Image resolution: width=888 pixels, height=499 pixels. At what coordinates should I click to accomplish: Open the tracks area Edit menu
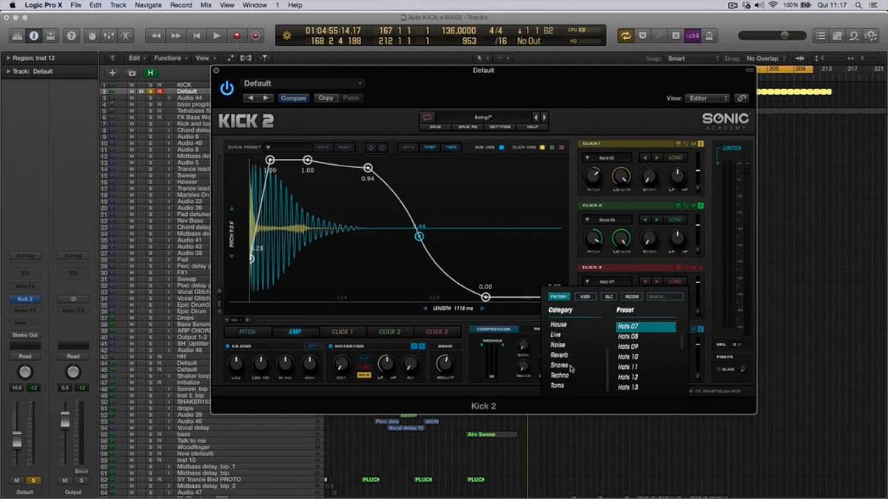point(136,58)
